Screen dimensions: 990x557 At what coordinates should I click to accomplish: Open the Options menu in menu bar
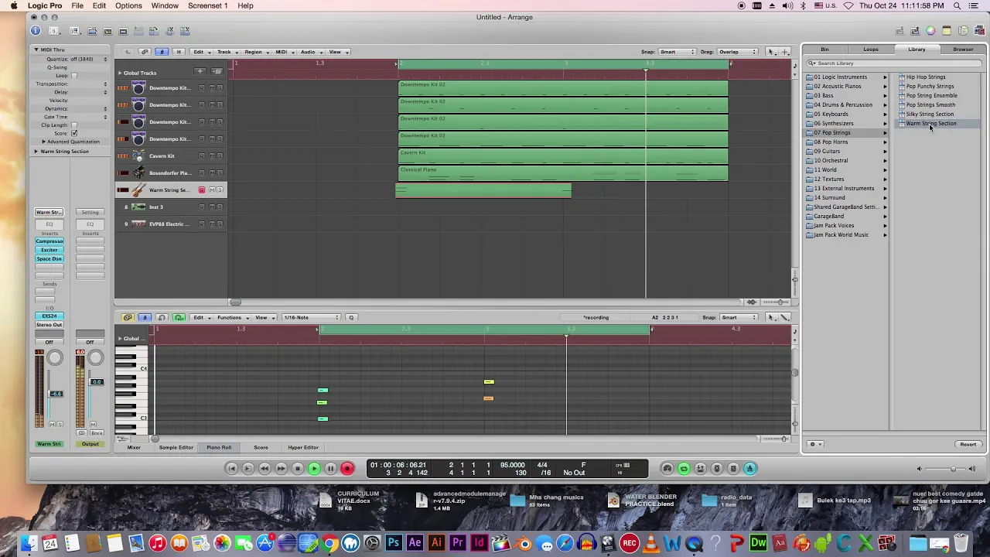(128, 5)
